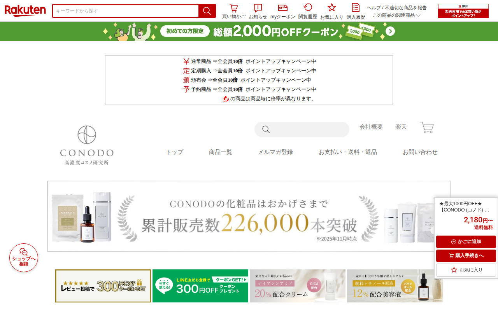This screenshot has width=498, height=311.
Task: Select the トップ nav item
Action: click(x=175, y=152)
